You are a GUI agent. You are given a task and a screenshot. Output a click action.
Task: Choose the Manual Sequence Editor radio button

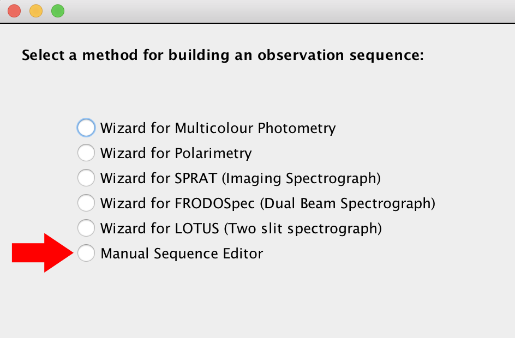(86, 253)
